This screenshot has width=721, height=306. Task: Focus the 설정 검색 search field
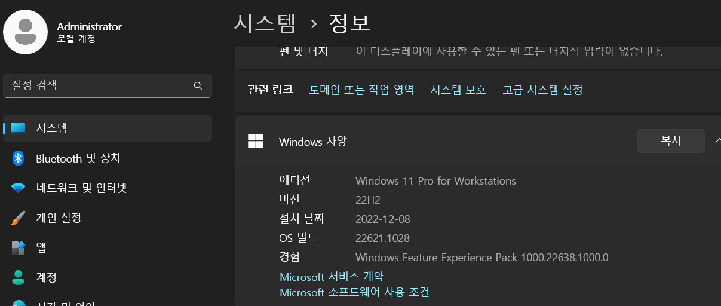(108, 85)
